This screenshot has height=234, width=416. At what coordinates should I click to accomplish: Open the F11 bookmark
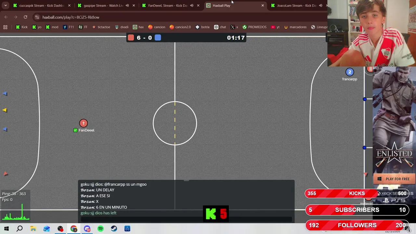pos(68,27)
